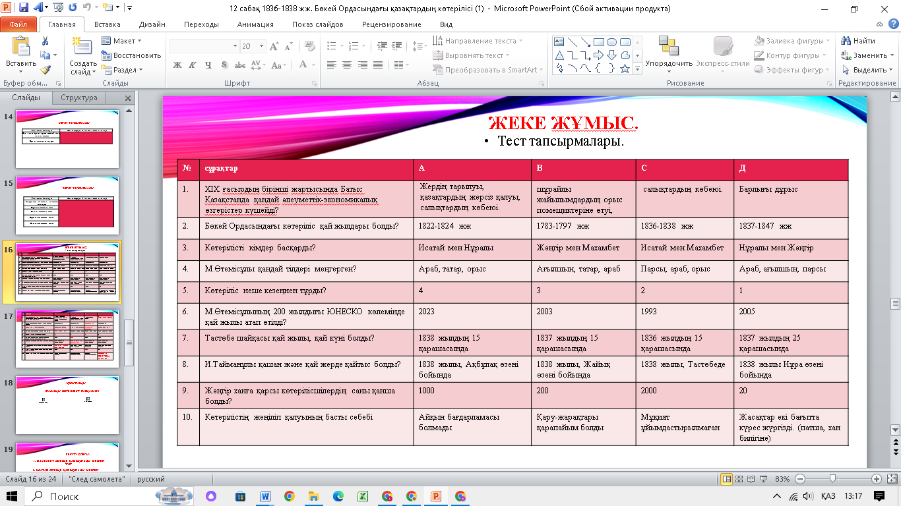
Task: Open the font name combo box
Action: pos(204,46)
